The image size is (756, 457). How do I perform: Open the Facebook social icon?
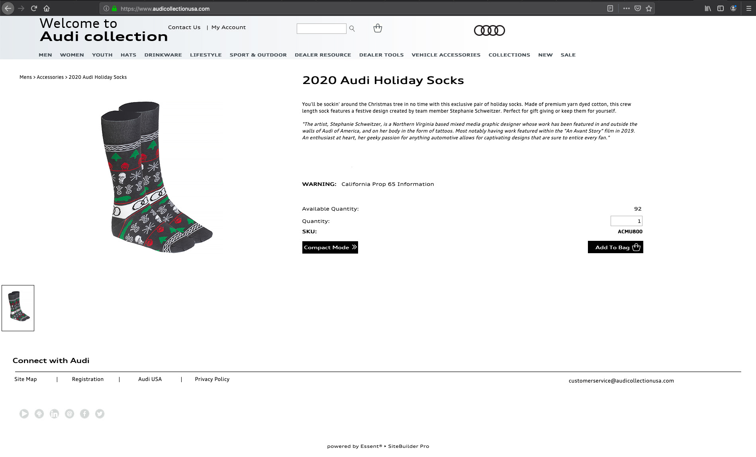tap(84, 414)
